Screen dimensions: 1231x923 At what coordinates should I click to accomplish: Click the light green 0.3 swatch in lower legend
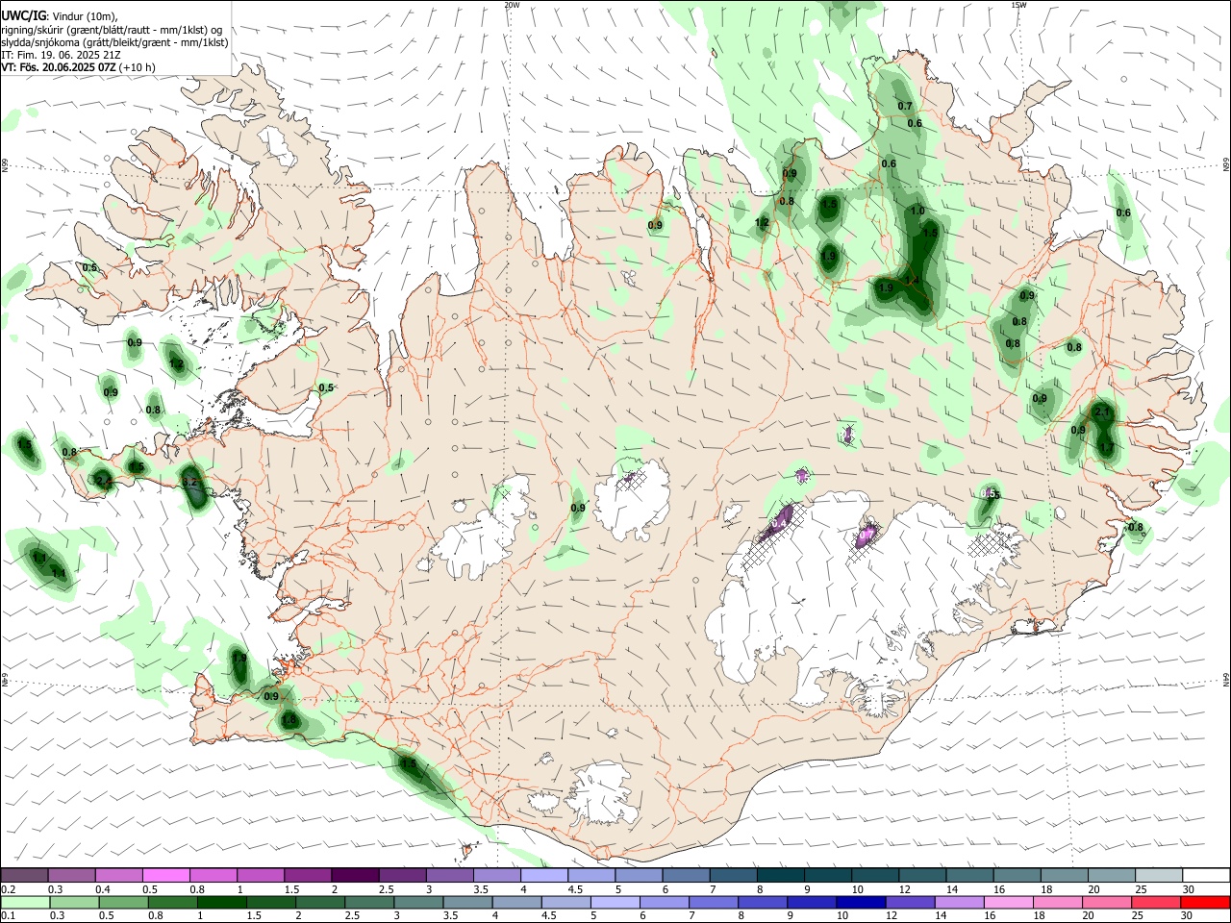75,902
